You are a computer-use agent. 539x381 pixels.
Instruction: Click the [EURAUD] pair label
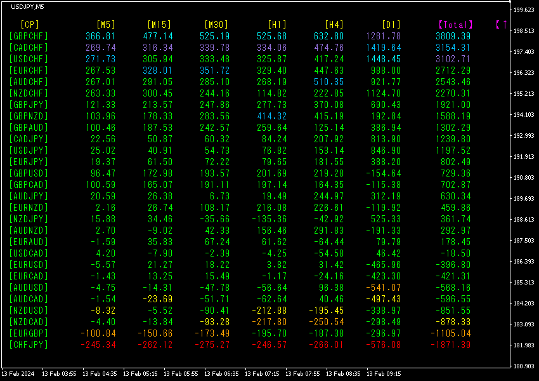(x=29, y=241)
